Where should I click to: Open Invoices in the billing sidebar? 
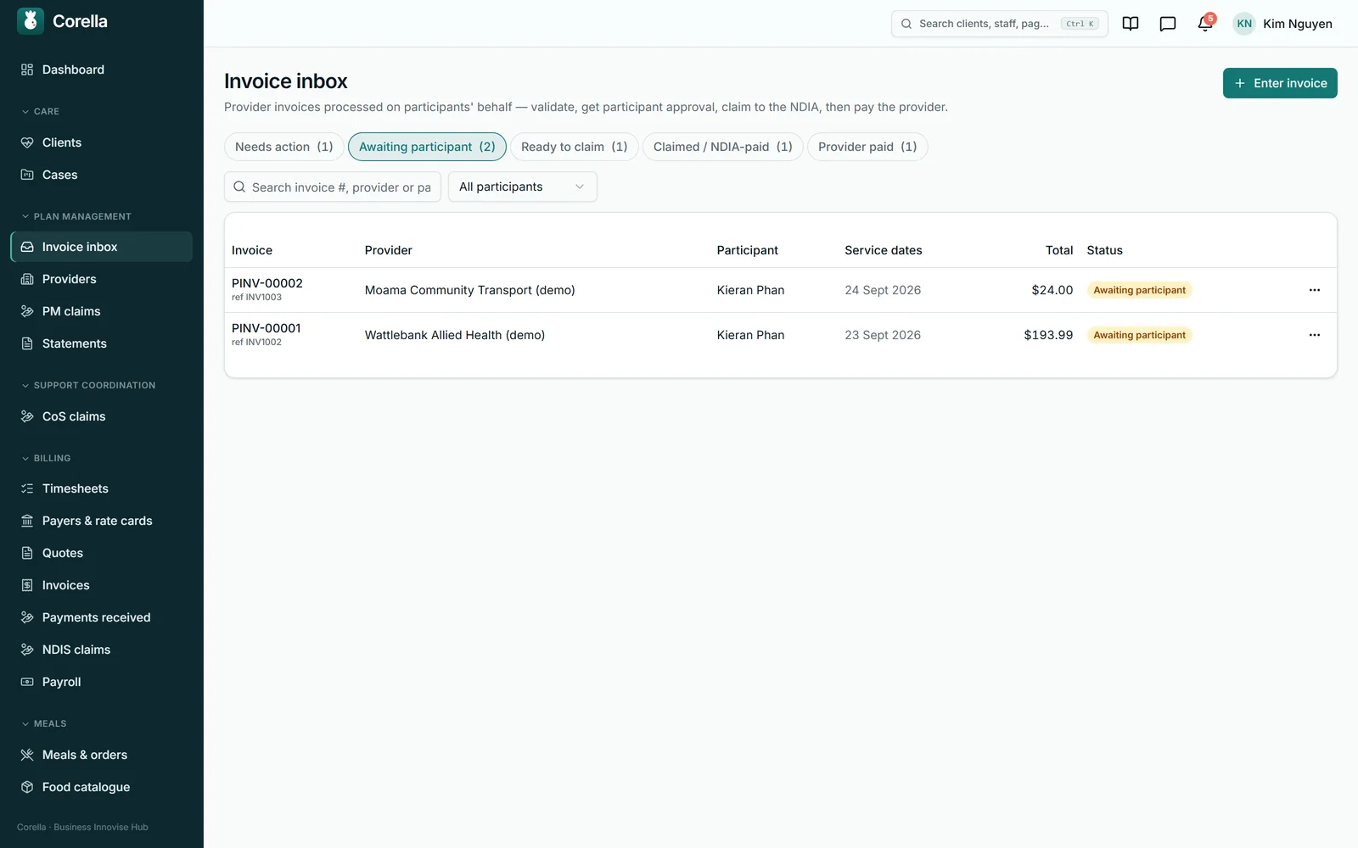(101, 585)
